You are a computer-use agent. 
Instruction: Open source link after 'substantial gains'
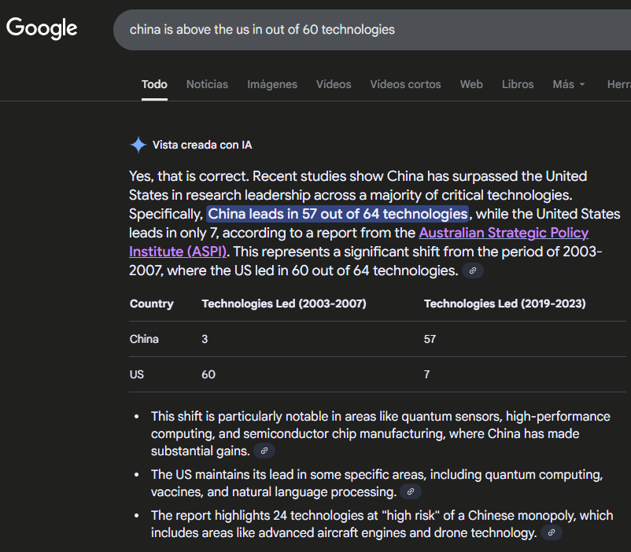264,451
